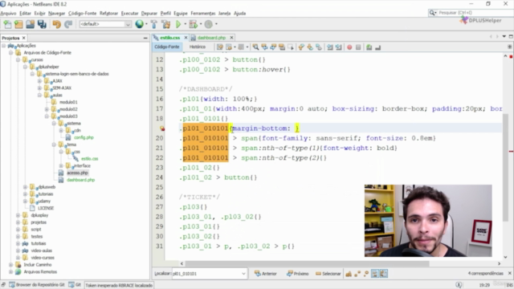The width and height of the screenshot is (514, 289).
Task: Click the Redo arrow icon
Action: pyautogui.click(x=68, y=24)
